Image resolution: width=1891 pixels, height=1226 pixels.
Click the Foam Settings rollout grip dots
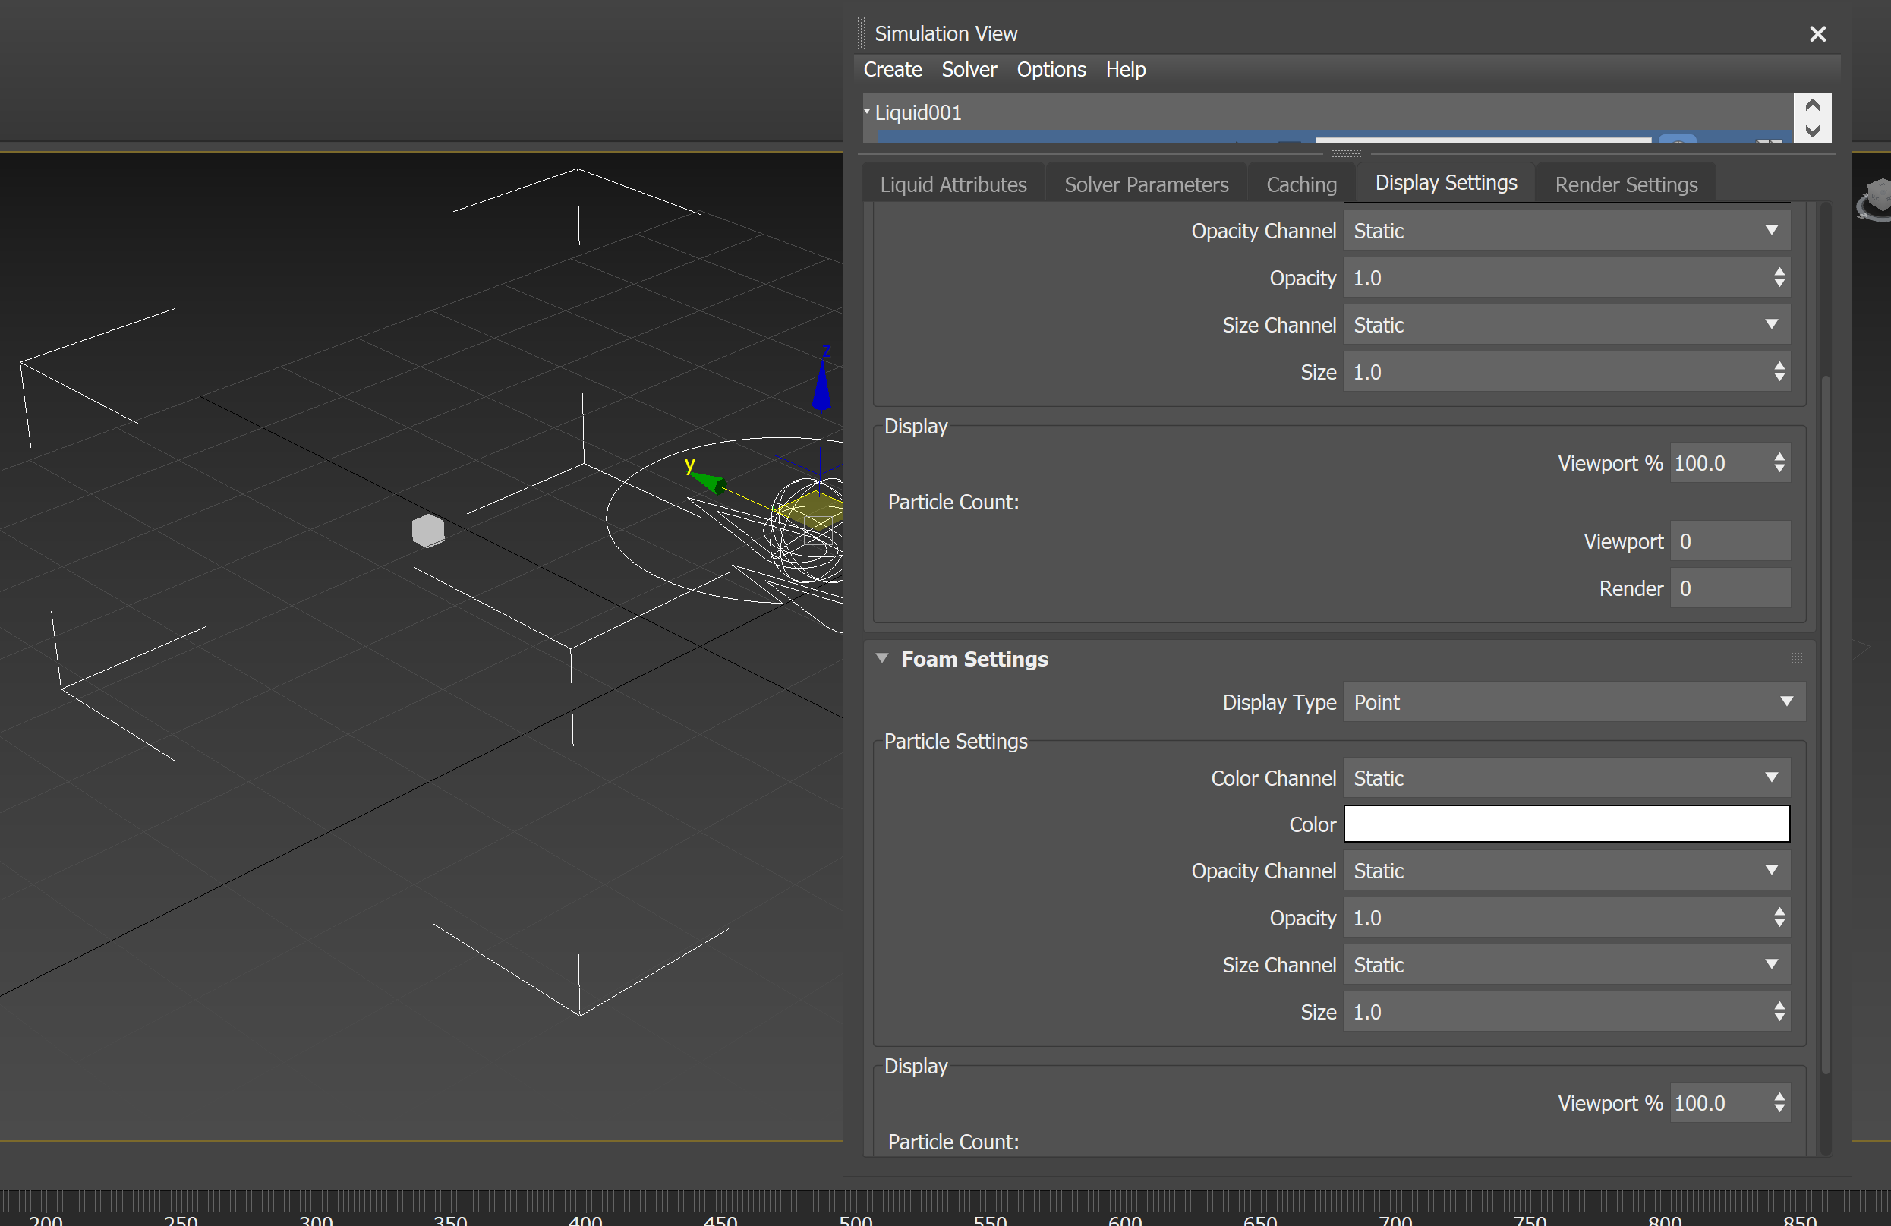(x=1796, y=658)
